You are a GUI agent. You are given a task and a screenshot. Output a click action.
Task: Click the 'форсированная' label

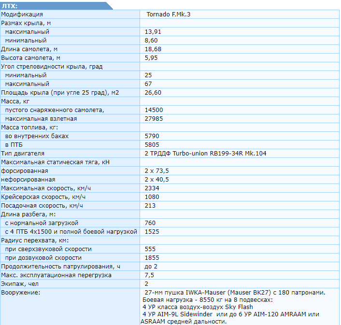pos(24,171)
